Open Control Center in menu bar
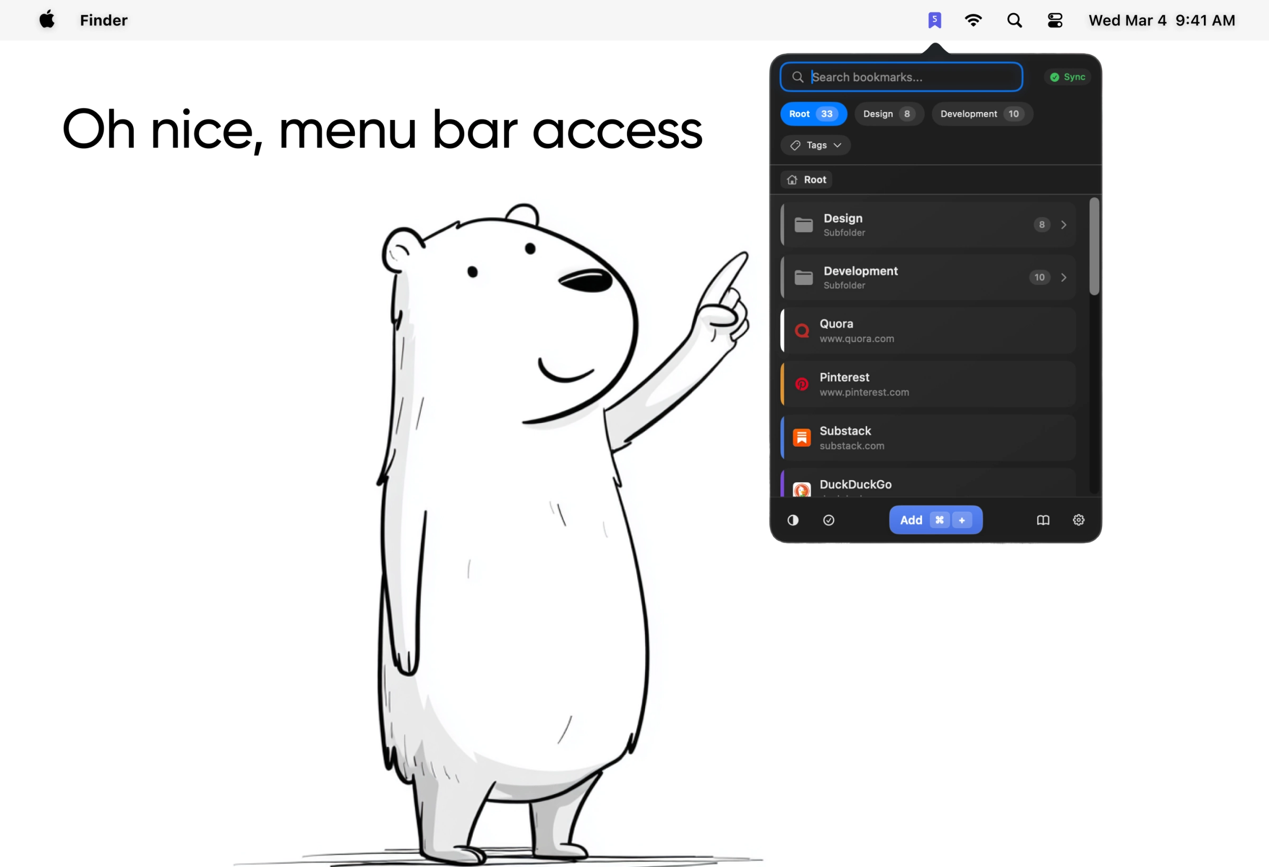 1055,20
